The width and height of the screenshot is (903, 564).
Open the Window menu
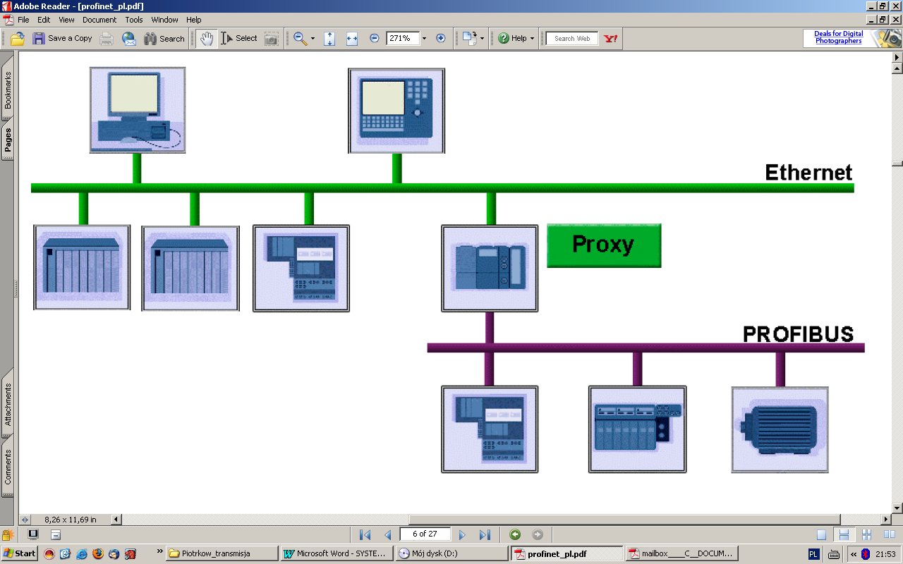click(x=165, y=20)
